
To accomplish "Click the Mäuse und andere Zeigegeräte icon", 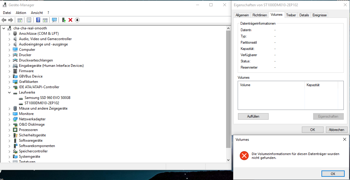I will tap(15, 108).
